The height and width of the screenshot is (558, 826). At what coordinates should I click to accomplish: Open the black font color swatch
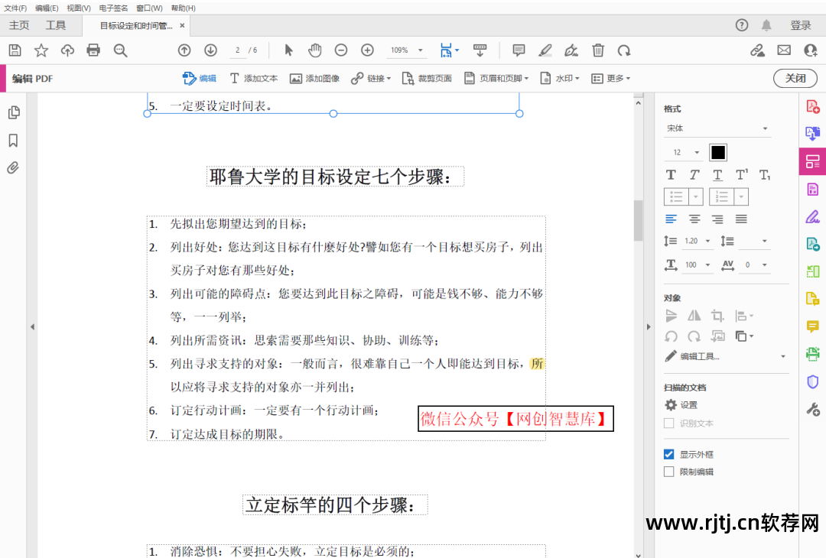click(718, 152)
